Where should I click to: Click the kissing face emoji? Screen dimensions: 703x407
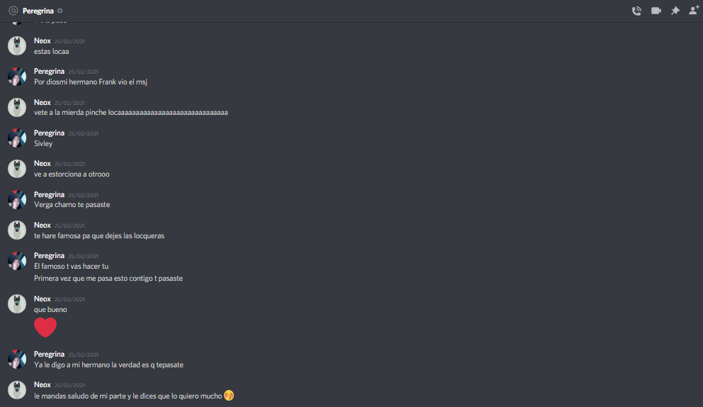point(229,396)
